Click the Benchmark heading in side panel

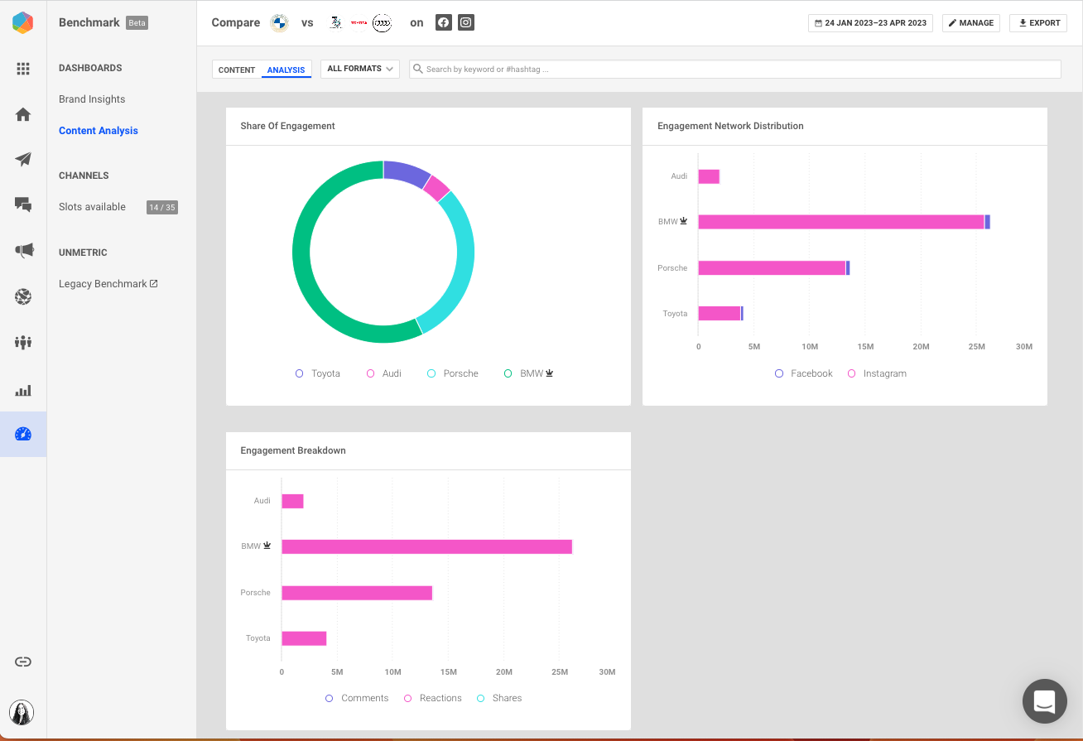[x=89, y=22]
